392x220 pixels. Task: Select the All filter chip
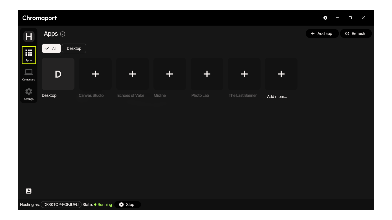coord(51,48)
